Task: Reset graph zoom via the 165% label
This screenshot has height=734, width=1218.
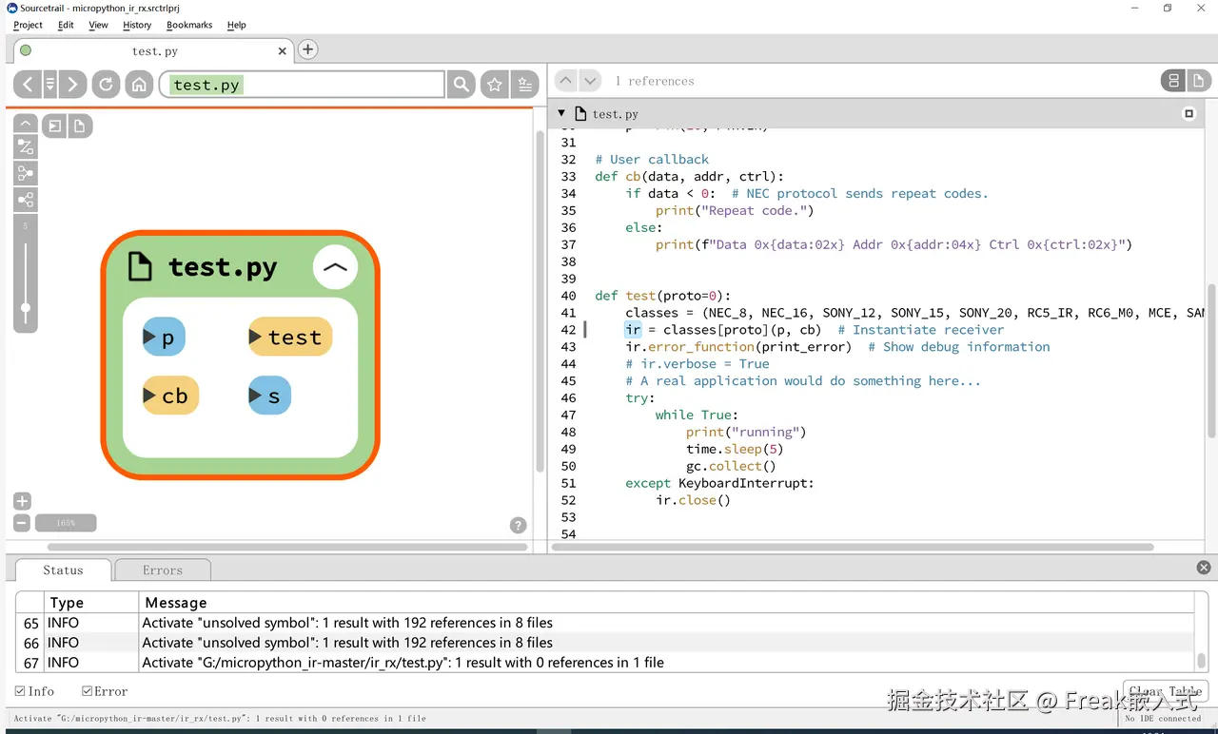Action: coord(66,523)
